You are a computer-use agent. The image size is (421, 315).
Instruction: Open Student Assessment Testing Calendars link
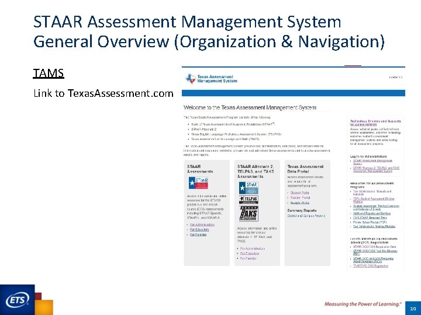376,208
